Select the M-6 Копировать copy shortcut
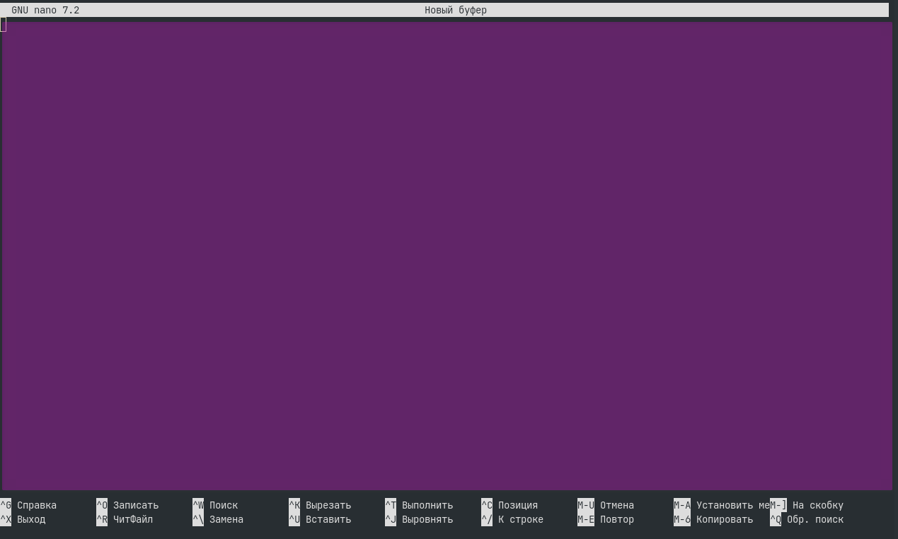This screenshot has width=898, height=539. coord(713,519)
